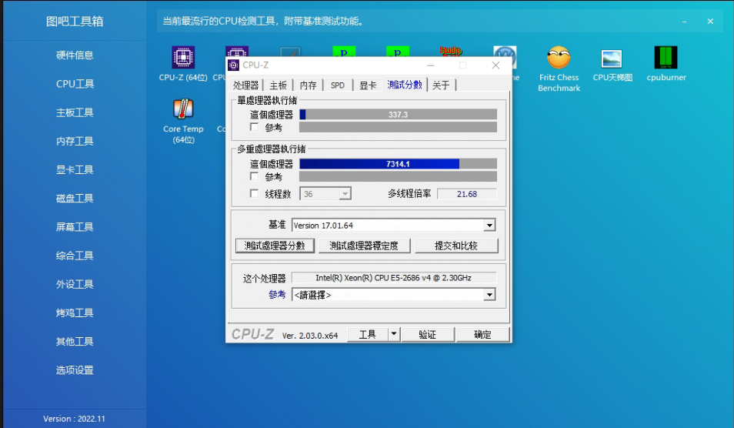
Task: Enable single-thread 參考 checkbox
Action: coord(254,127)
